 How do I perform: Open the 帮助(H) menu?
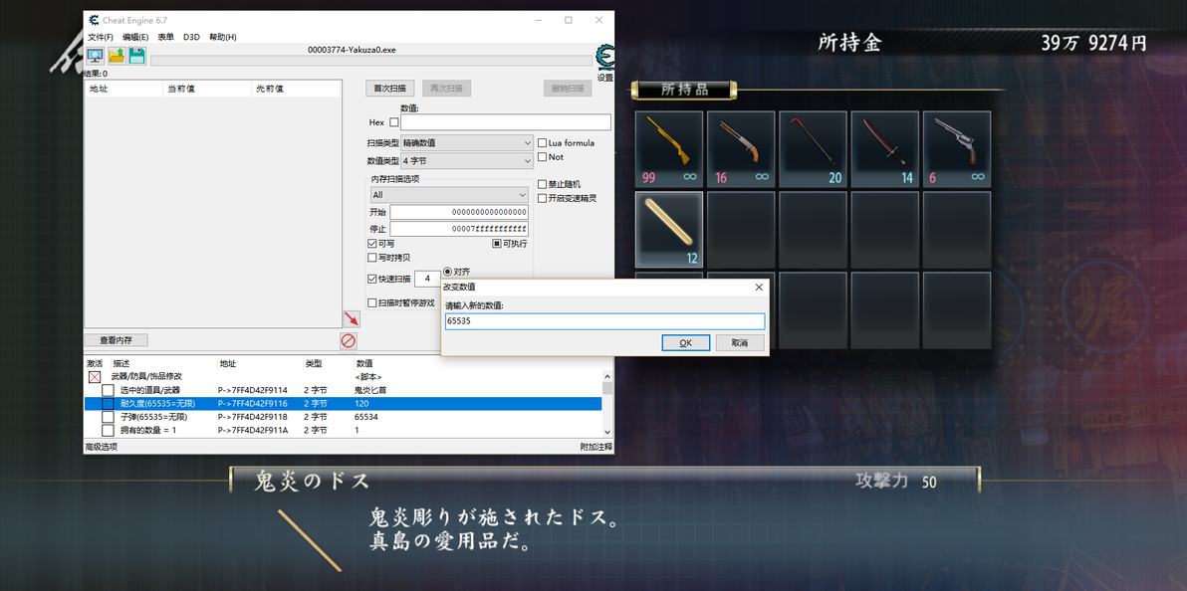click(x=223, y=37)
